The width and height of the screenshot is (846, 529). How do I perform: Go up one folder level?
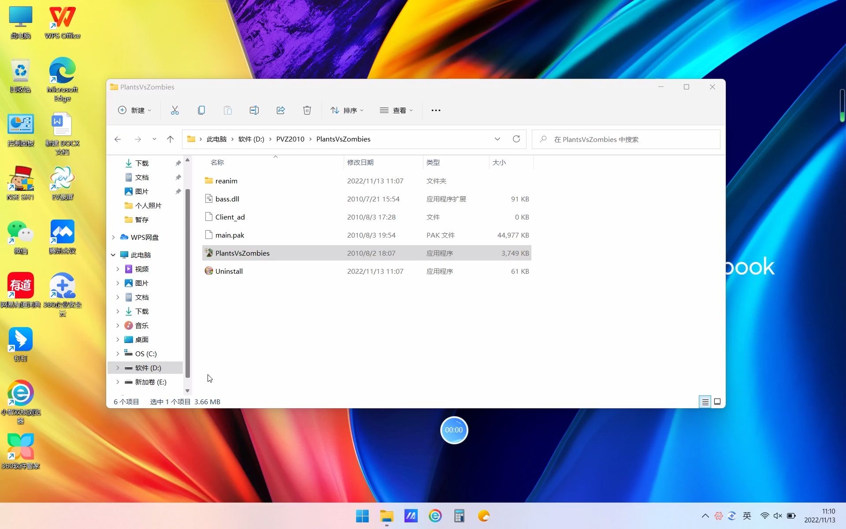point(171,139)
